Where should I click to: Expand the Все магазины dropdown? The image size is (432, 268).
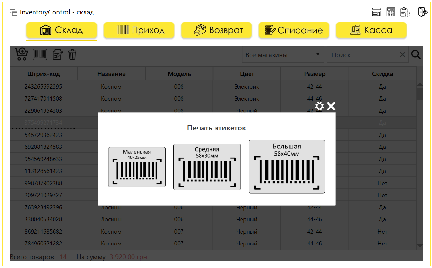[x=283, y=55]
